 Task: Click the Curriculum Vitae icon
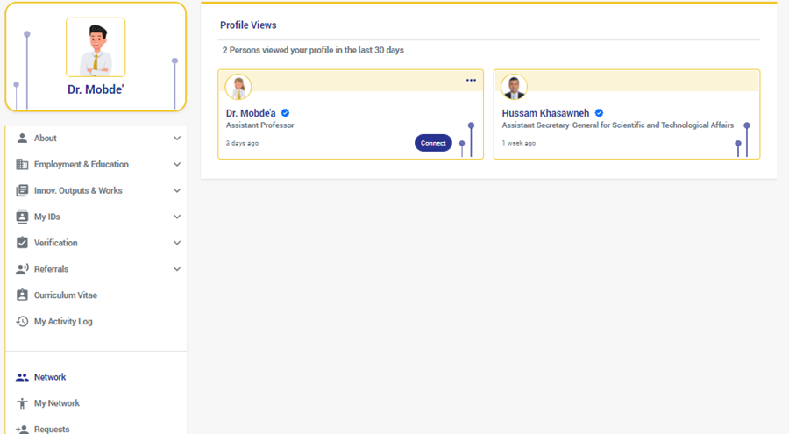(23, 295)
